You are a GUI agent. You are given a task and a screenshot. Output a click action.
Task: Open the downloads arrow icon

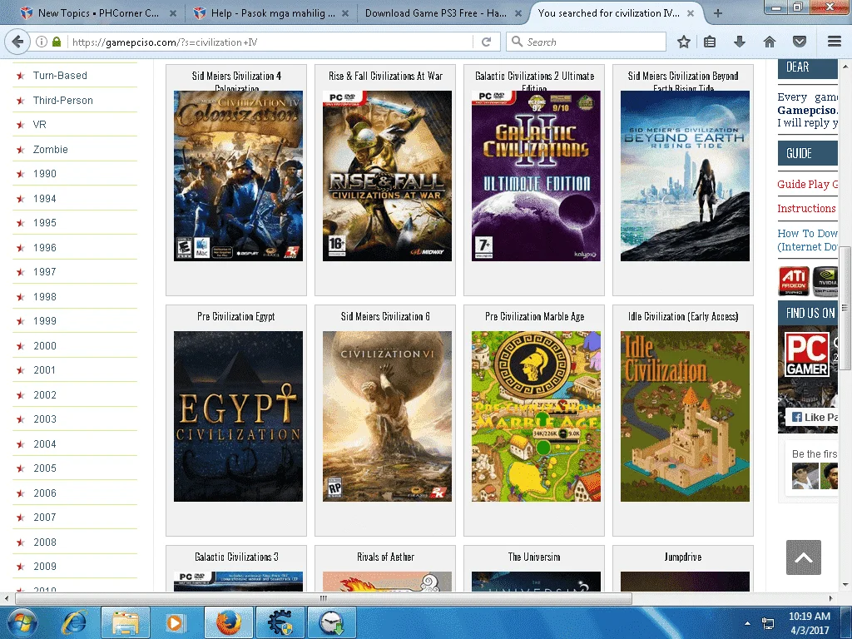[739, 42]
